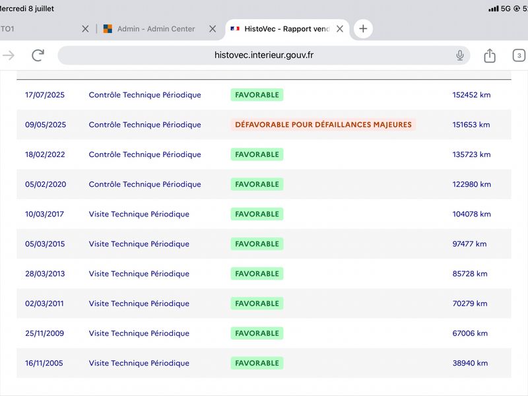Tap mileage 85728 km
Screen dimensions: 528x396
click(470, 274)
